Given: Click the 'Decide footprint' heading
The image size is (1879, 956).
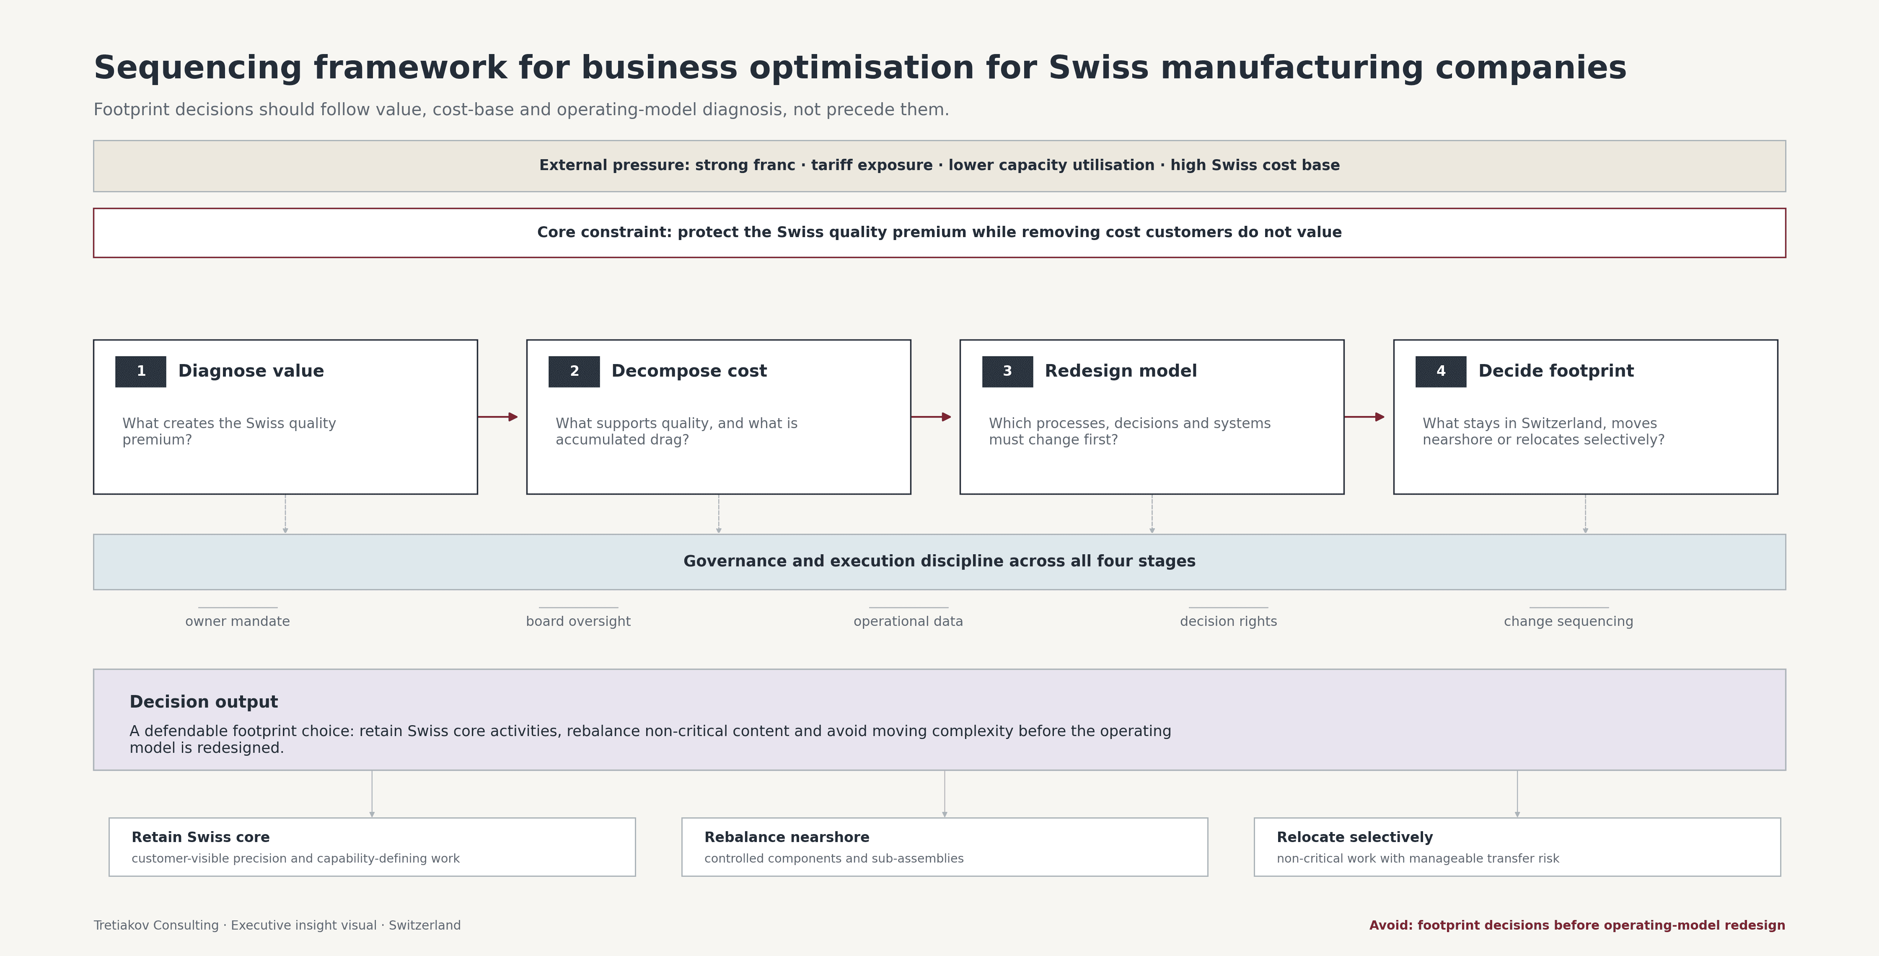Looking at the screenshot, I should [1556, 370].
